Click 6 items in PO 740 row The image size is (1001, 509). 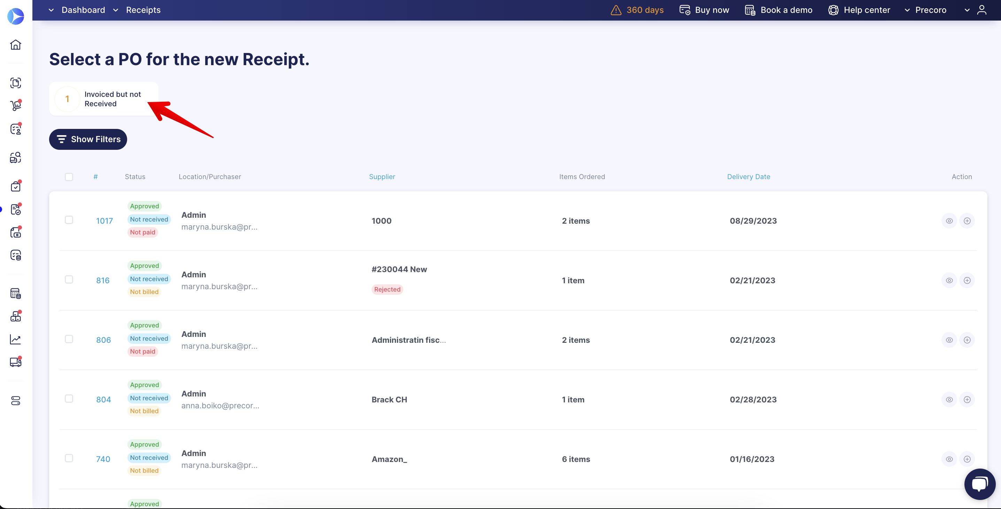[x=576, y=459]
